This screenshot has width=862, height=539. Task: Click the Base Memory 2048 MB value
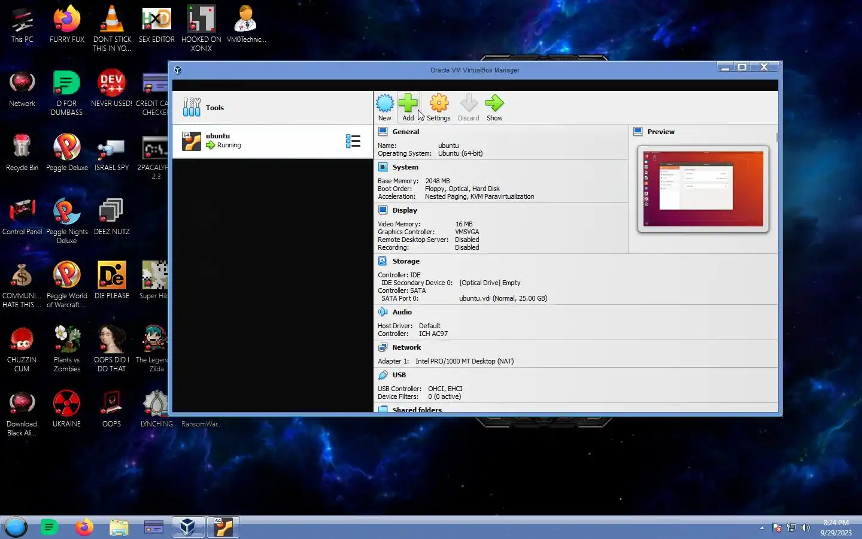click(x=438, y=181)
